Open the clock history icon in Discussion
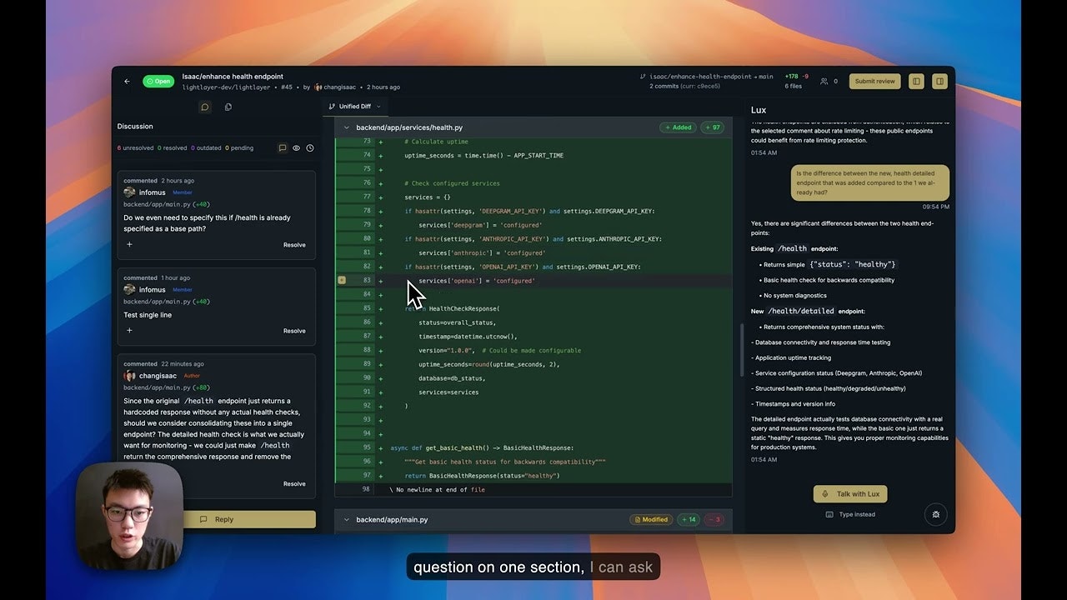This screenshot has height=600, width=1067. coord(310,148)
